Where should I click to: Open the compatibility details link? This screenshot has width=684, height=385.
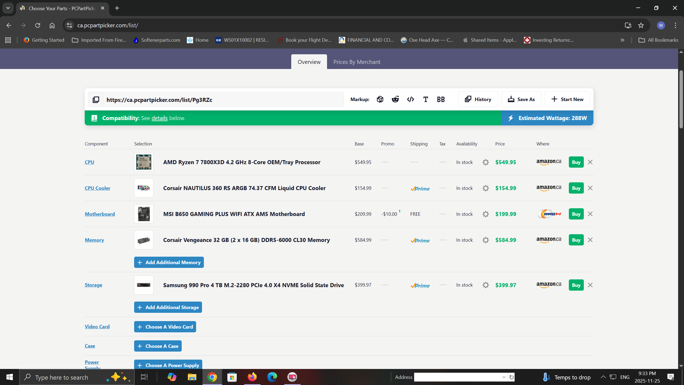[x=160, y=118]
